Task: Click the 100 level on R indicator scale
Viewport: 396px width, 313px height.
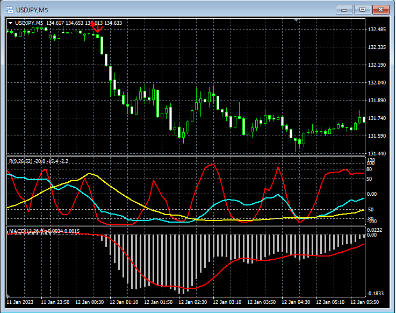Action: click(371, 163)
